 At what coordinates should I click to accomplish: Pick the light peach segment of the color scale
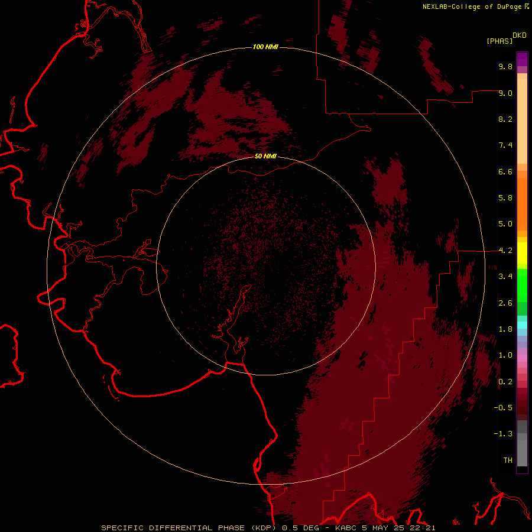[522, 121]
